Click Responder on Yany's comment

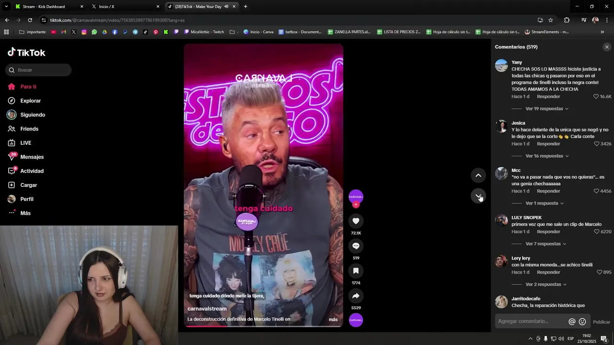(548, 96)
